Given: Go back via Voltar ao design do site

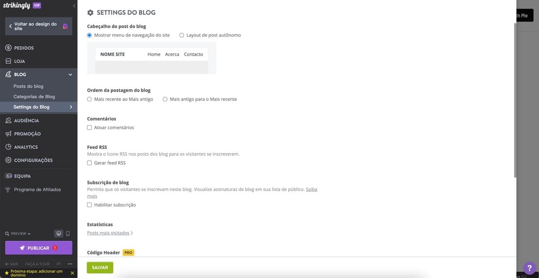Looking at the screenshot, I should [x=39, y=26].
